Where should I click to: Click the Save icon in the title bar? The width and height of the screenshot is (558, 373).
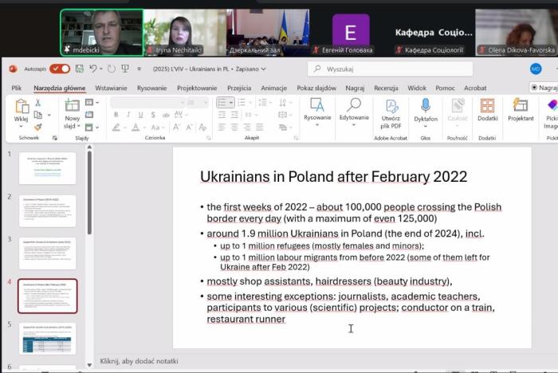(x=79, y=69)
